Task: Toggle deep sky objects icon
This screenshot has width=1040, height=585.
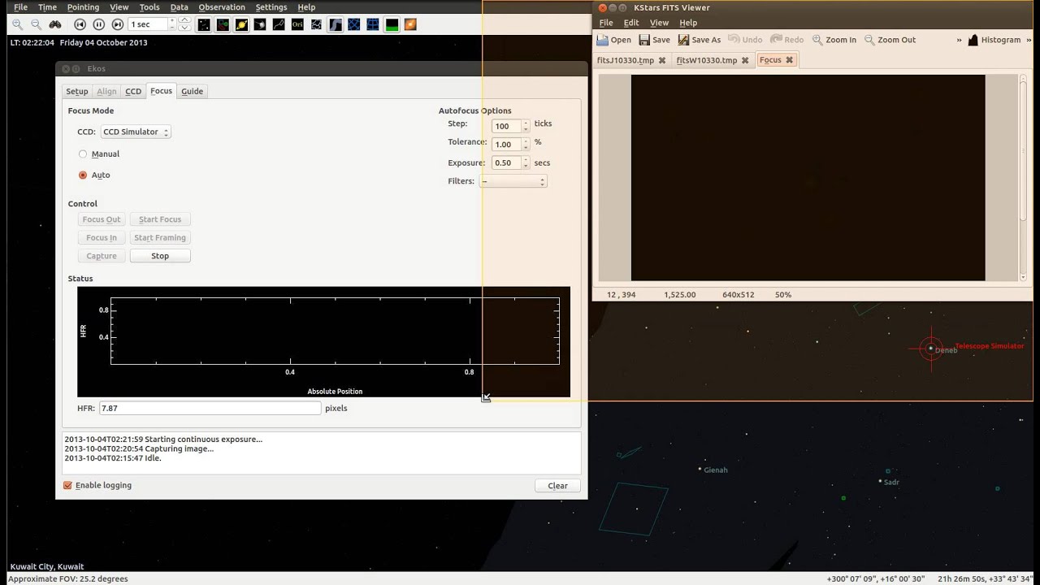Action: [223, 24]
